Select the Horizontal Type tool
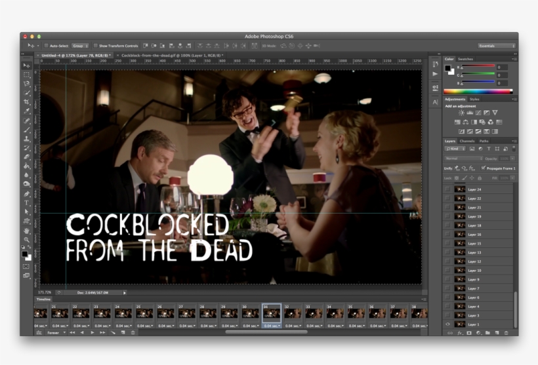The image size is (538, 365). 27,203
